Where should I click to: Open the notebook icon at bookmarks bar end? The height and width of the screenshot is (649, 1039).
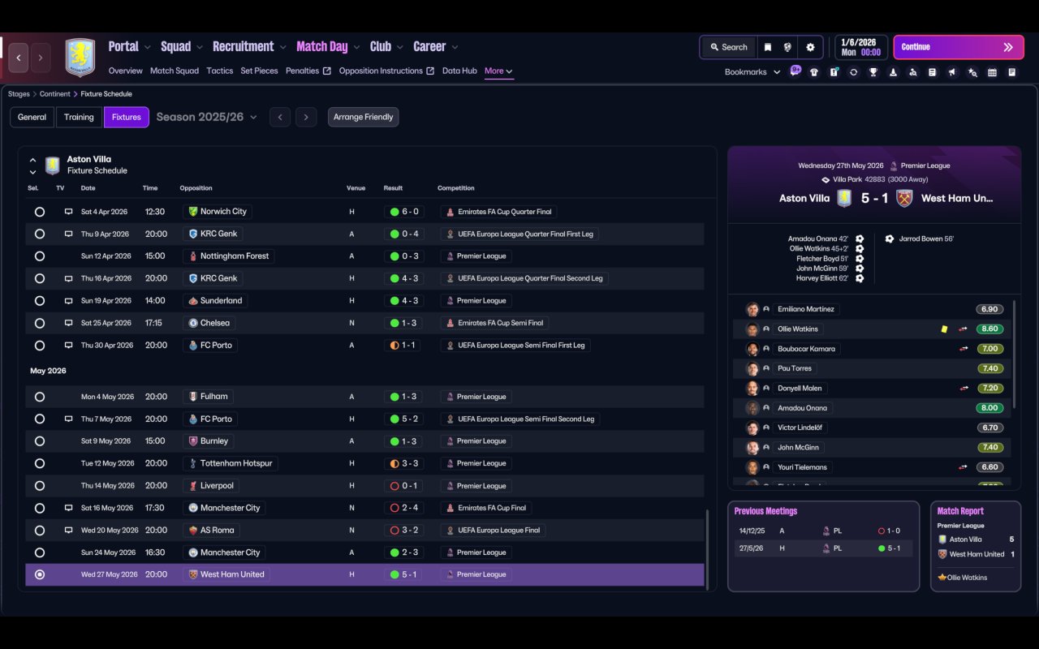tap(1012, 72)
